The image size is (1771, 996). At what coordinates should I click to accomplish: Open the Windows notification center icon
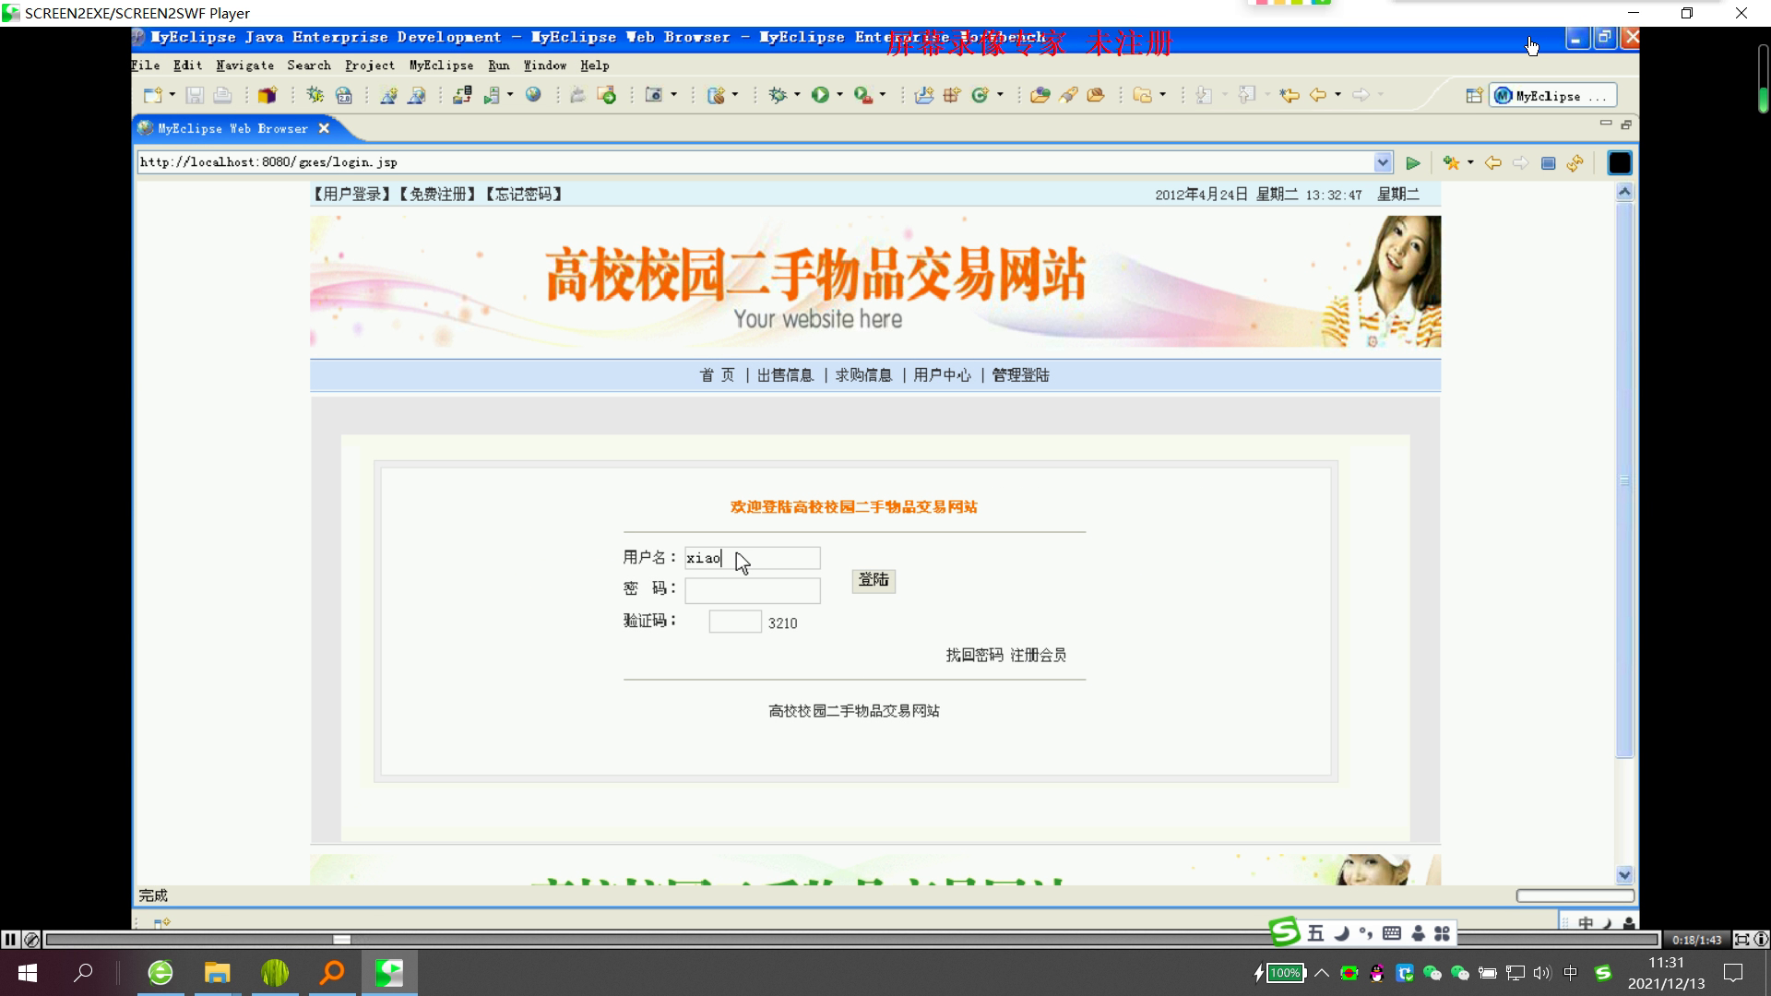[x=1733, y=973]
